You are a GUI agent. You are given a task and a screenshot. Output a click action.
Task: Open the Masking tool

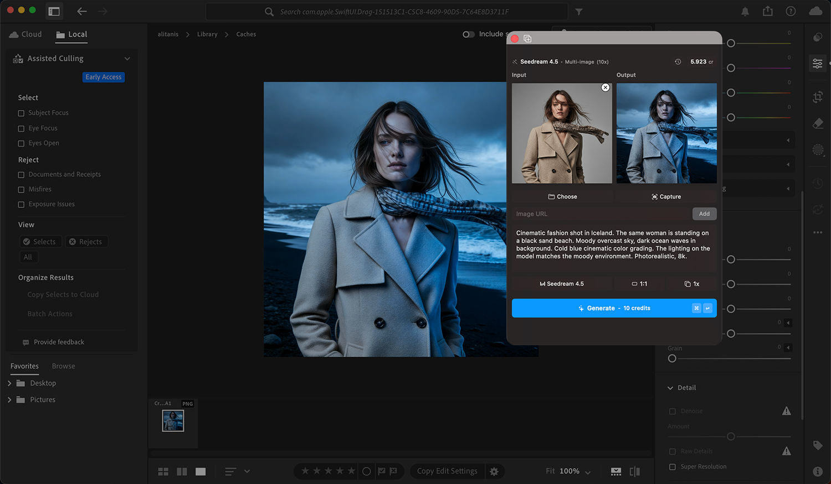[818, 149]
